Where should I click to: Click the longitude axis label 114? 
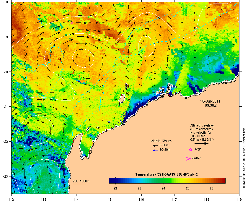[x=76, y=199]
